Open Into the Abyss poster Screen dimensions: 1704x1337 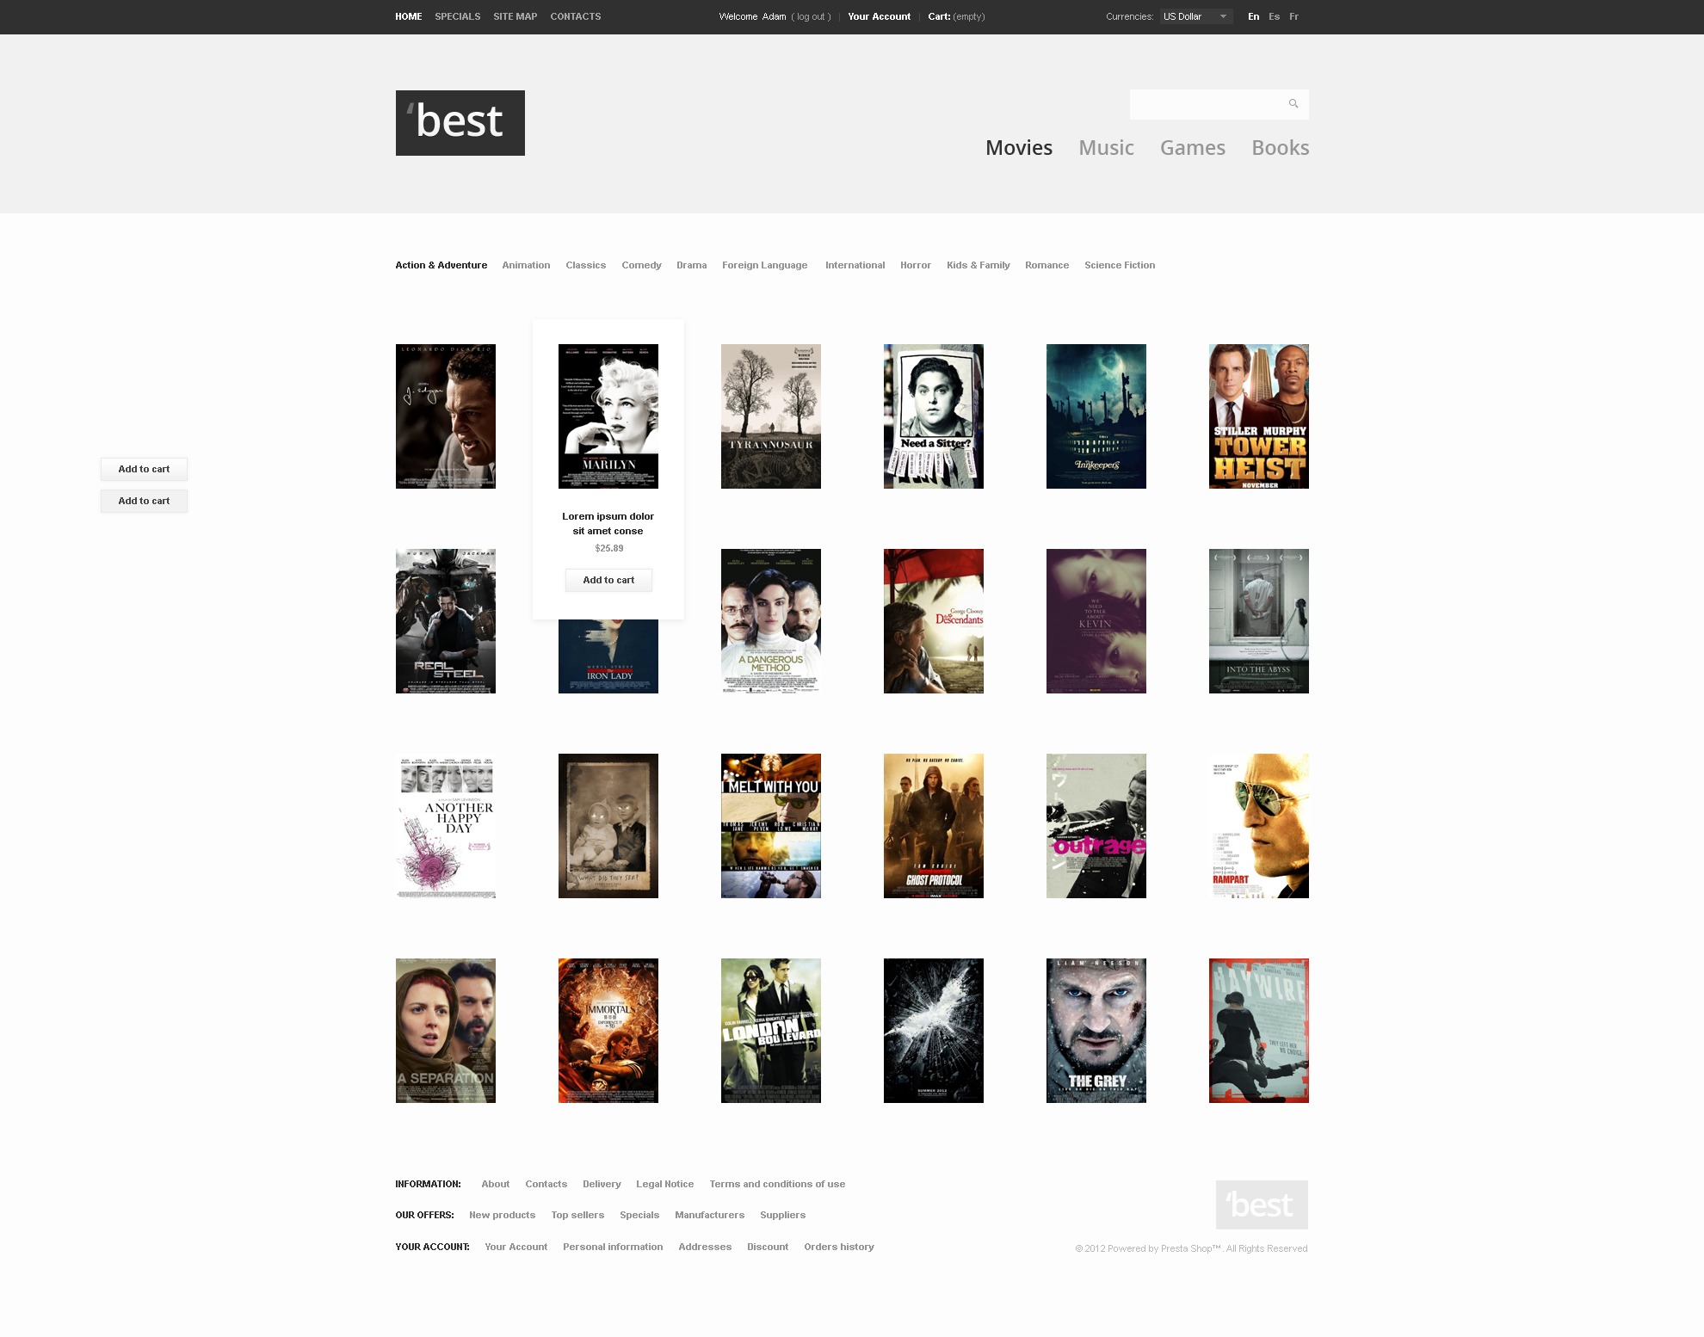tap(1259, 621)
